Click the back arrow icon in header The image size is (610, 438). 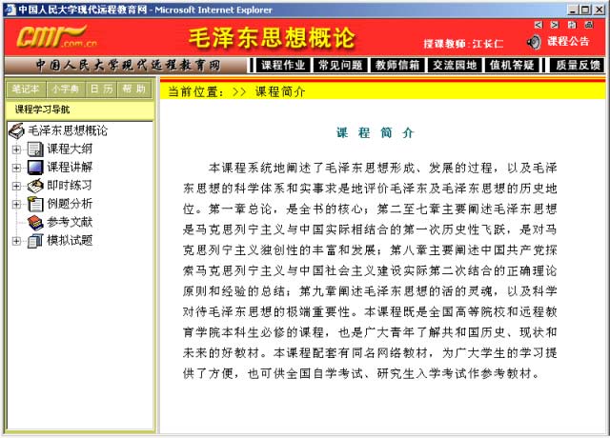(539, 25)
